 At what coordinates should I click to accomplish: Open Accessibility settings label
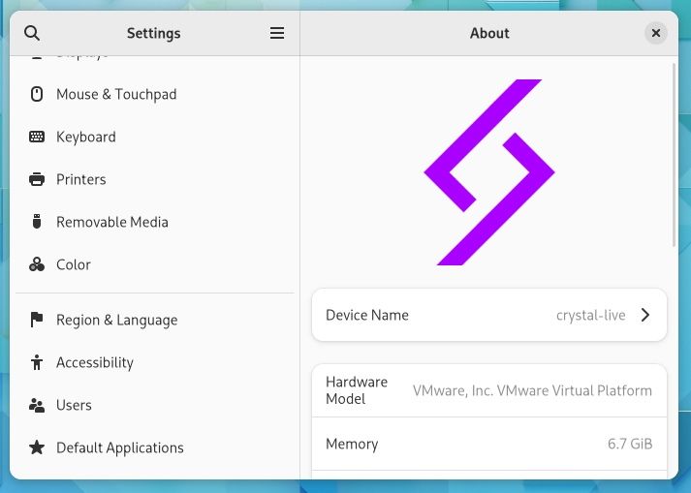pyautogui.click(x=95, y=362)
